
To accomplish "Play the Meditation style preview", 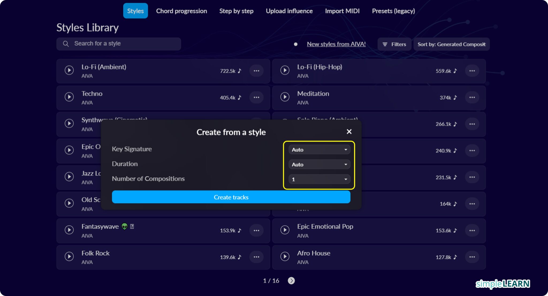I will [285, 97].
